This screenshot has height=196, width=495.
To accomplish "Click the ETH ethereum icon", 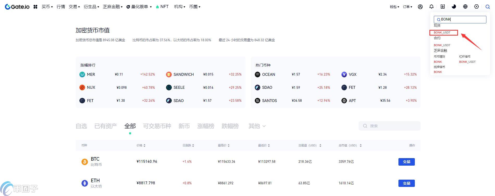I will tap(85, 183).
